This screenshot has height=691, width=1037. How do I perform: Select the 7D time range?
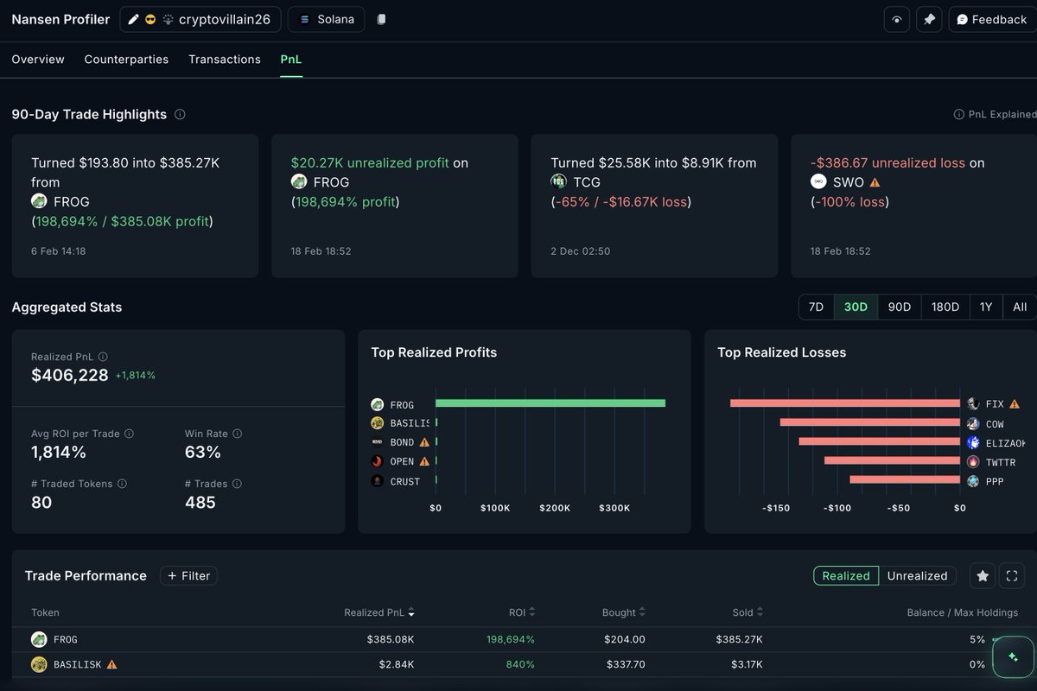(x=816, y=307)
